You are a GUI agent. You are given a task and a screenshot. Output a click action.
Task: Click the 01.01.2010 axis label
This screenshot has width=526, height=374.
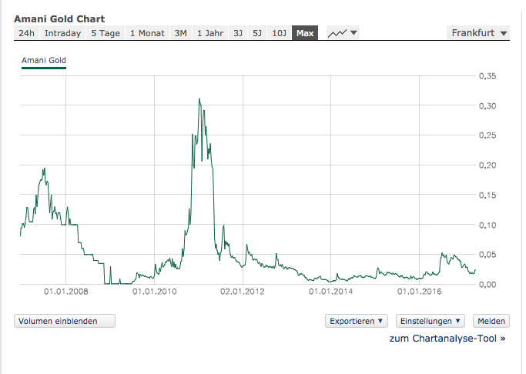point(154,292)
